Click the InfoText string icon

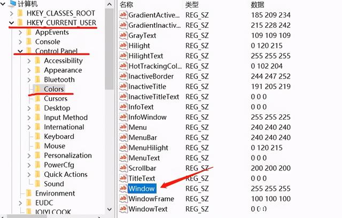pyautogui.click(x=123, y=107)
